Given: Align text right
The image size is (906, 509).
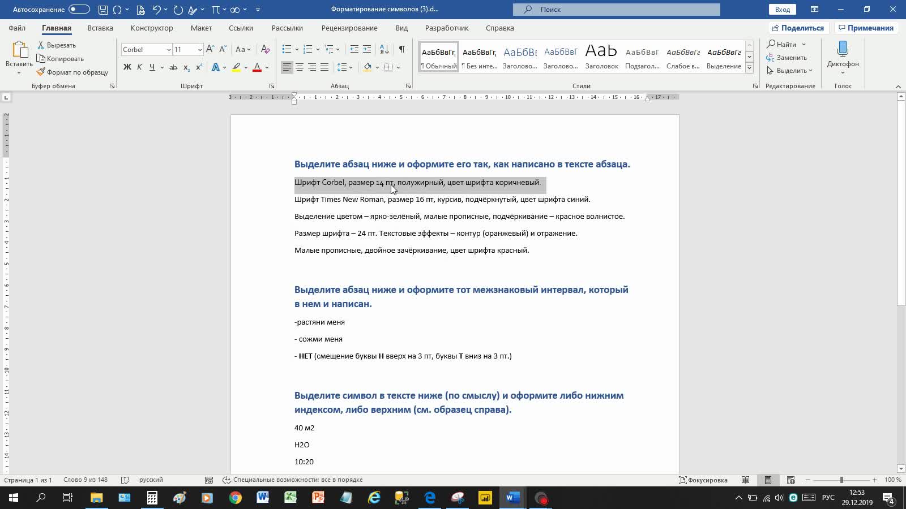Looking at the screenshot, I should pyautogui.click(x=312, y=67).
